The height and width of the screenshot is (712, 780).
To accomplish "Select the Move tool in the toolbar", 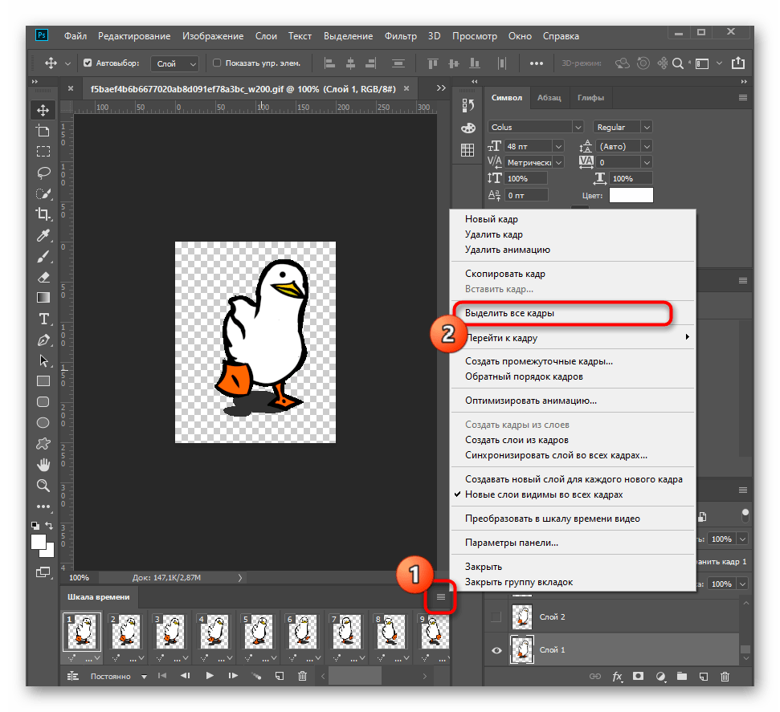I will [x=43, y=110].
